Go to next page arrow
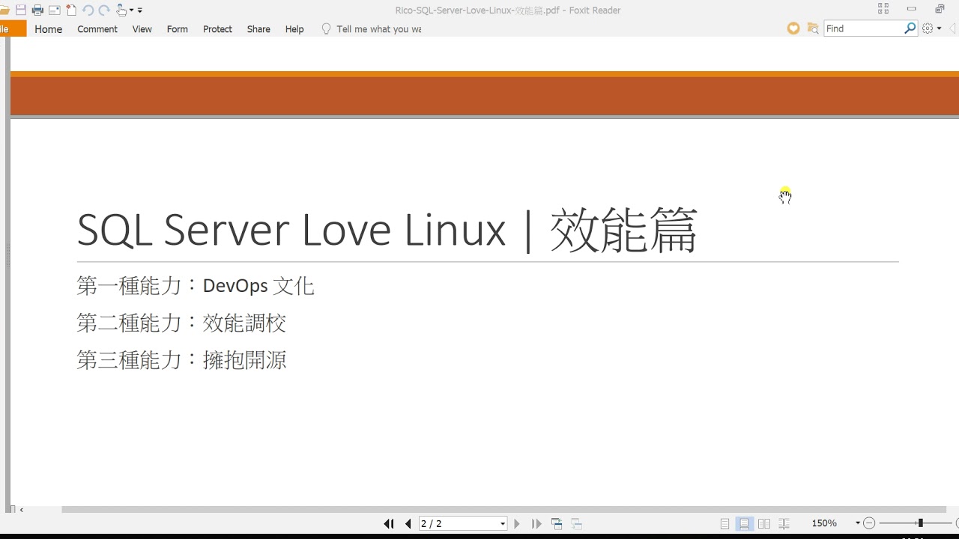 [517, 524]
